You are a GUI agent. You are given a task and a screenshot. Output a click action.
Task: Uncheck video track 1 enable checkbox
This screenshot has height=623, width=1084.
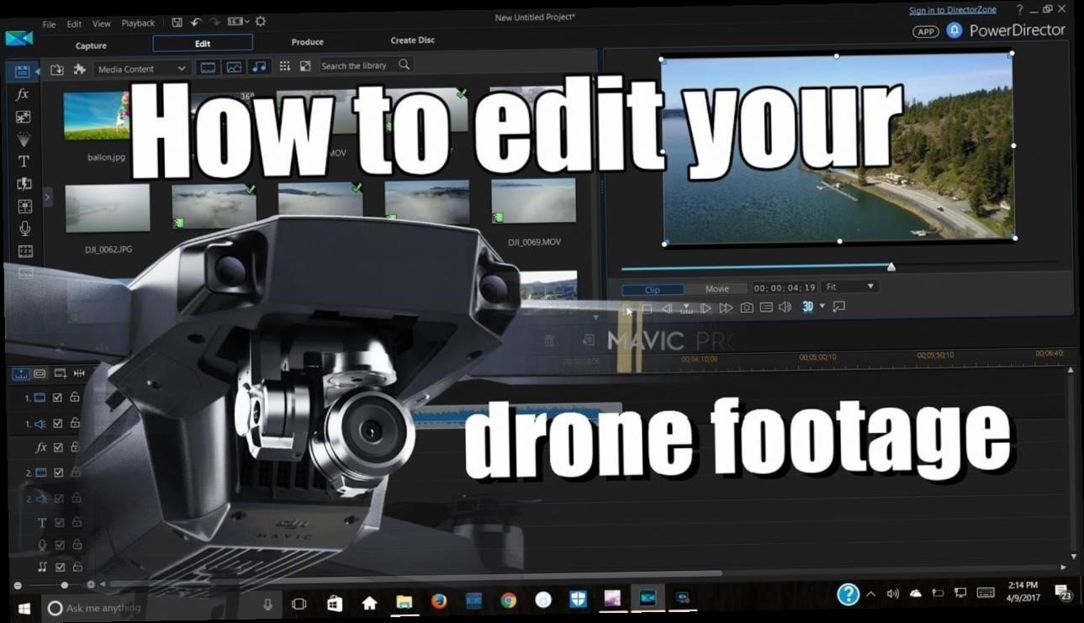point(57,398)
